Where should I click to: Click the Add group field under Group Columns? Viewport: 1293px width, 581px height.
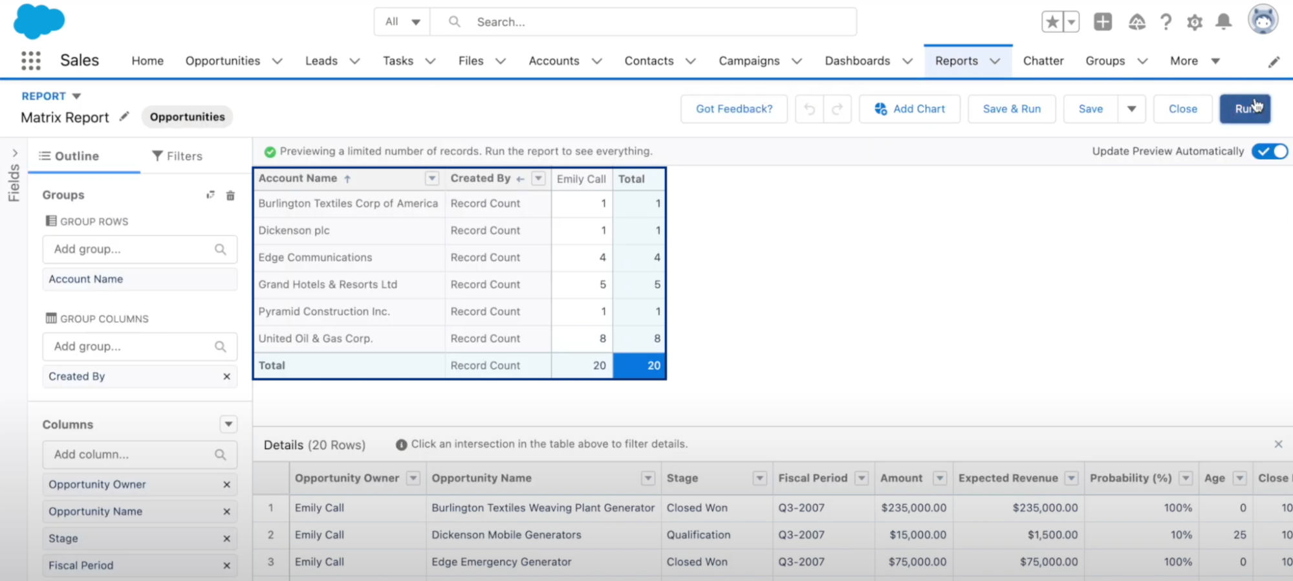[140, 347]
